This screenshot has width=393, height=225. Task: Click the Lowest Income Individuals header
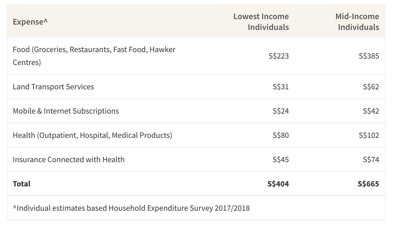(261, 22)
